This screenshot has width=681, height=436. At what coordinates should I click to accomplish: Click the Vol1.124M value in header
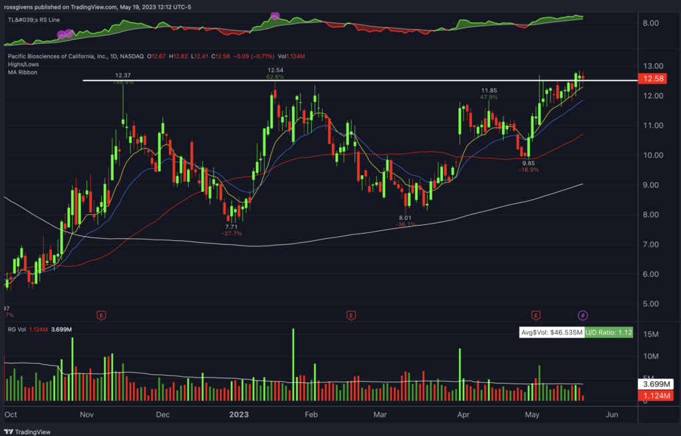pos(291,56)
